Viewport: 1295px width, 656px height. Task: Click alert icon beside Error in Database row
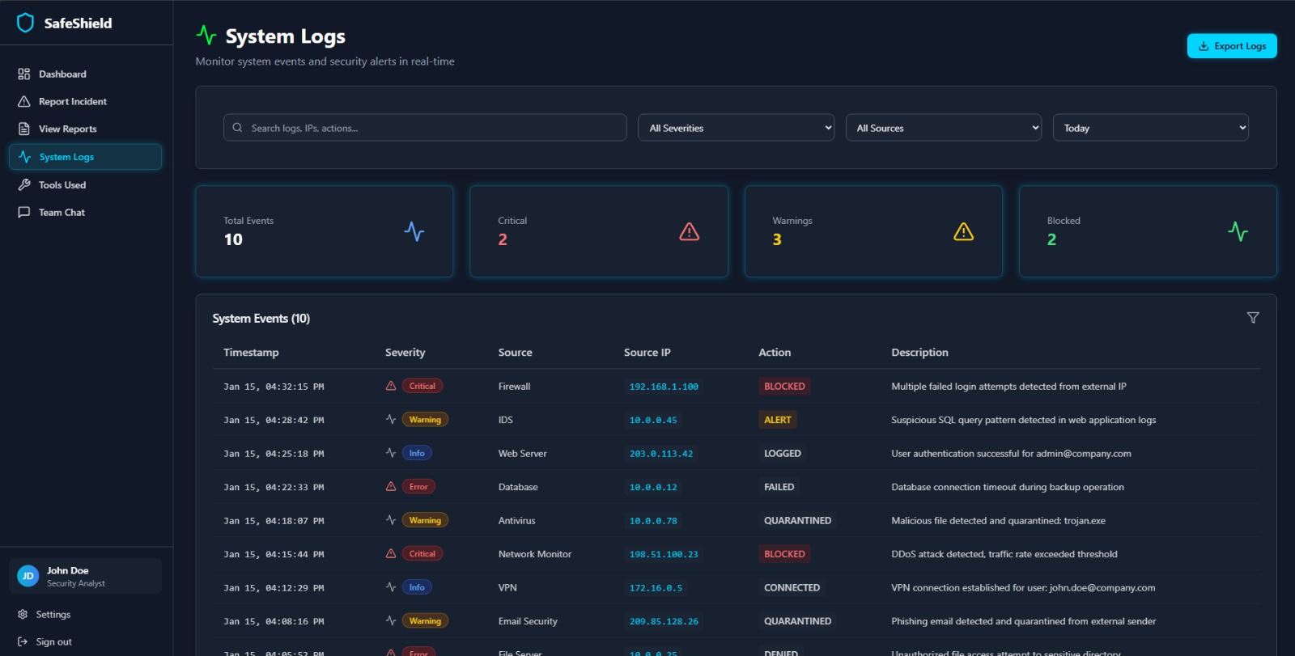click(391, 486)
